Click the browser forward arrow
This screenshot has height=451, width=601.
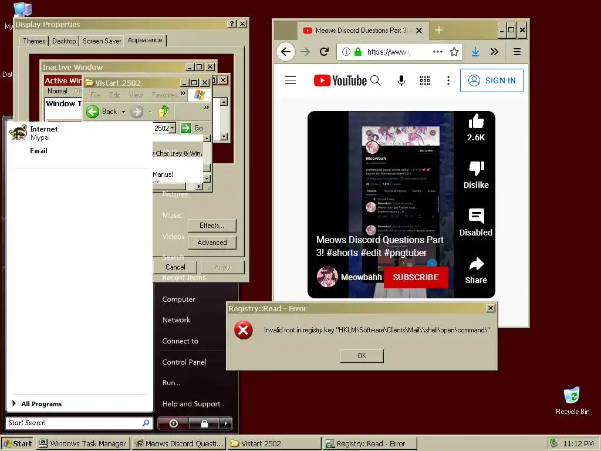click(x=305, y=52)
